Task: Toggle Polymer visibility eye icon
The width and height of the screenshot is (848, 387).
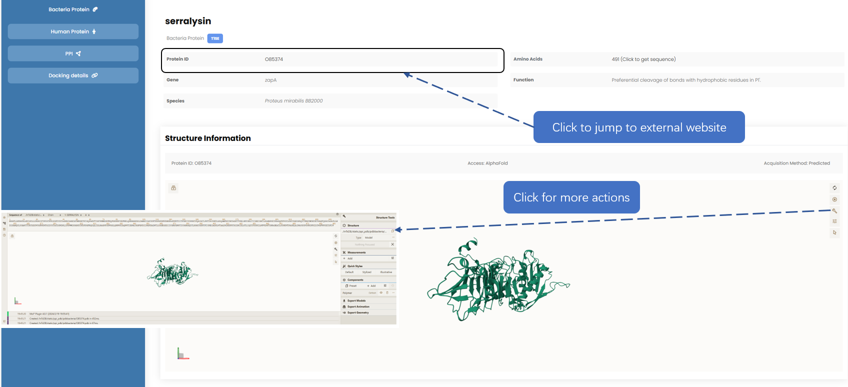Action: click(x=381, y=293)
